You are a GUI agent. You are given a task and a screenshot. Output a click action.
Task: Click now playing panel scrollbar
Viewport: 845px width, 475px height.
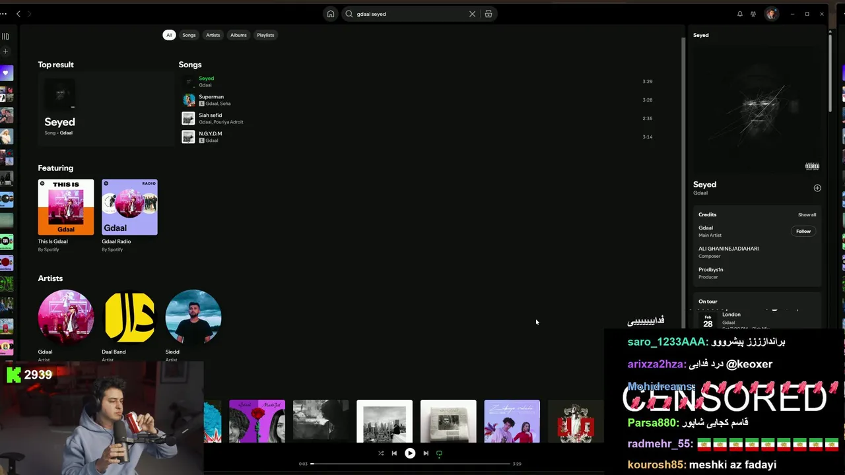(x=830, y=73)
